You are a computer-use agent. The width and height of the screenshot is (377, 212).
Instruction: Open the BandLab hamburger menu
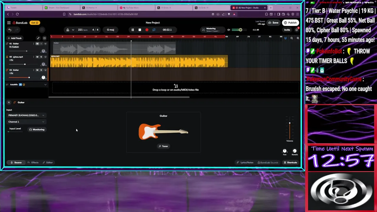[x=9, y=23]
